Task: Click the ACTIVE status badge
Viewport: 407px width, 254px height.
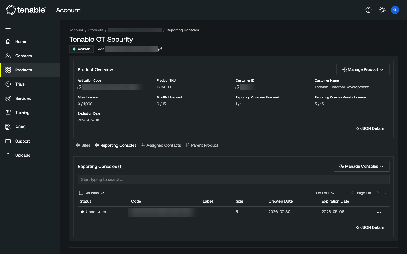Action: 81,49
